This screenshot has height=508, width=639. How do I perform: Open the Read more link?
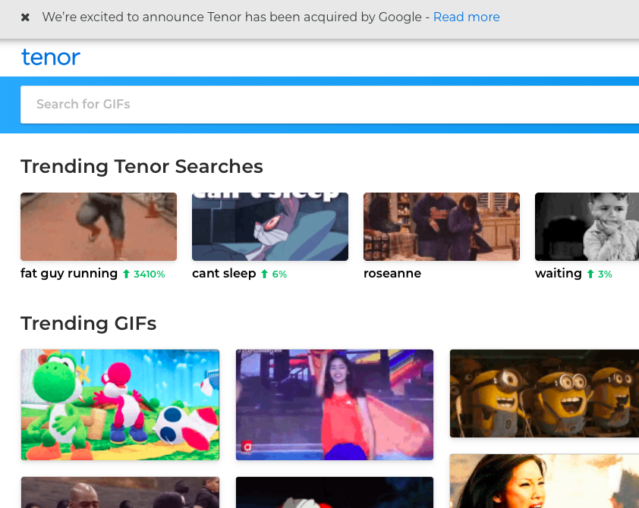click(466, 17)
